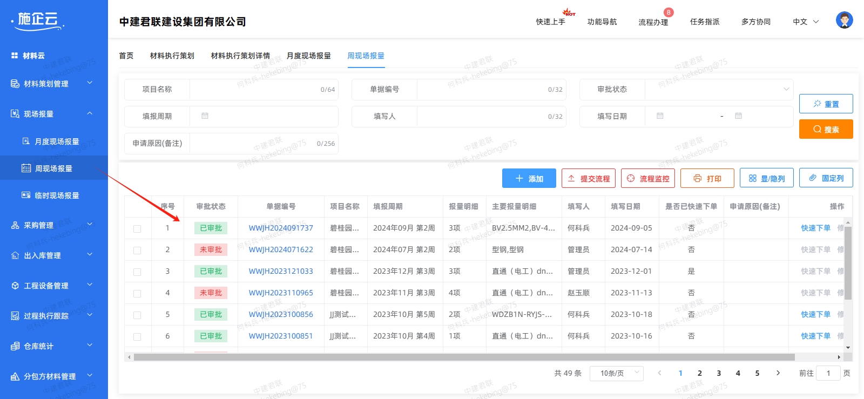Click the 显/隐列 button
Screen dimensions: 864x399
coord(767,178)
